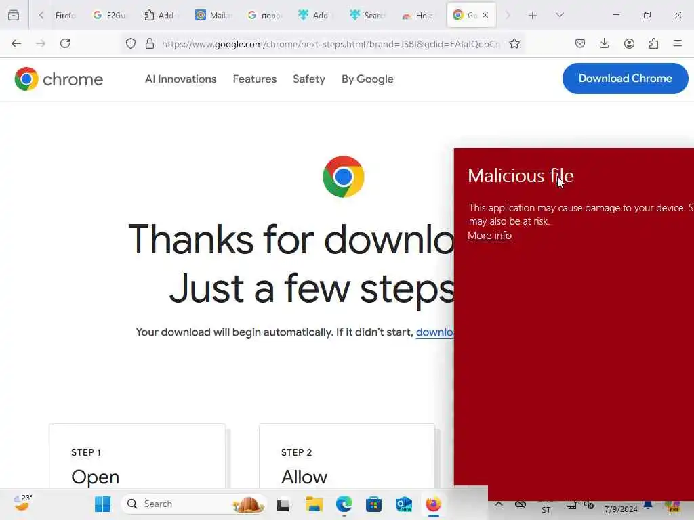Image resolution: width=694 pixels, height=520 pixels.
Task: Open the By Google menu item
Action: [x=367, y=79]
